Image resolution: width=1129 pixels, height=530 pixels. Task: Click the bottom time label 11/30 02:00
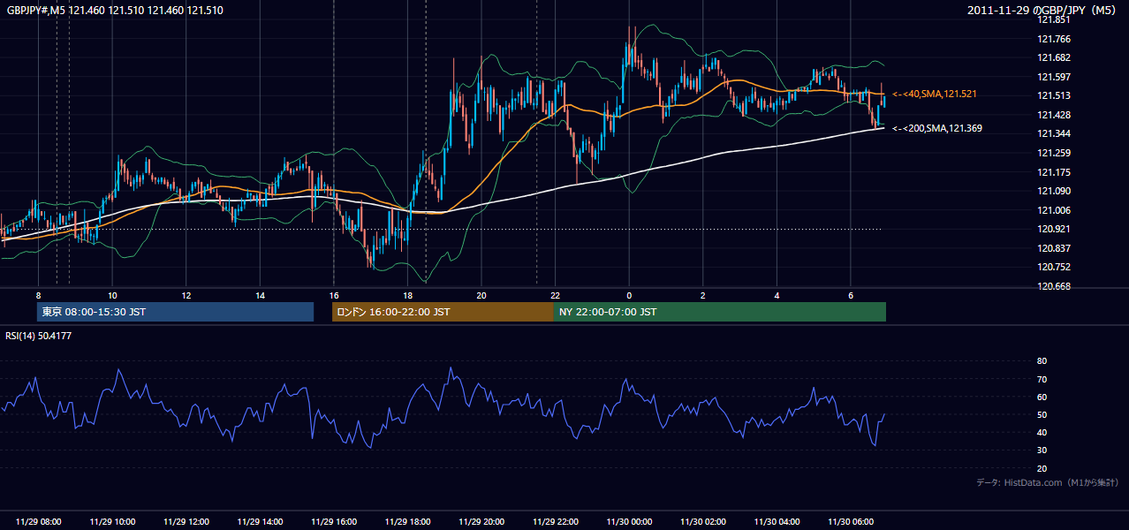click(x=702, y=521)
